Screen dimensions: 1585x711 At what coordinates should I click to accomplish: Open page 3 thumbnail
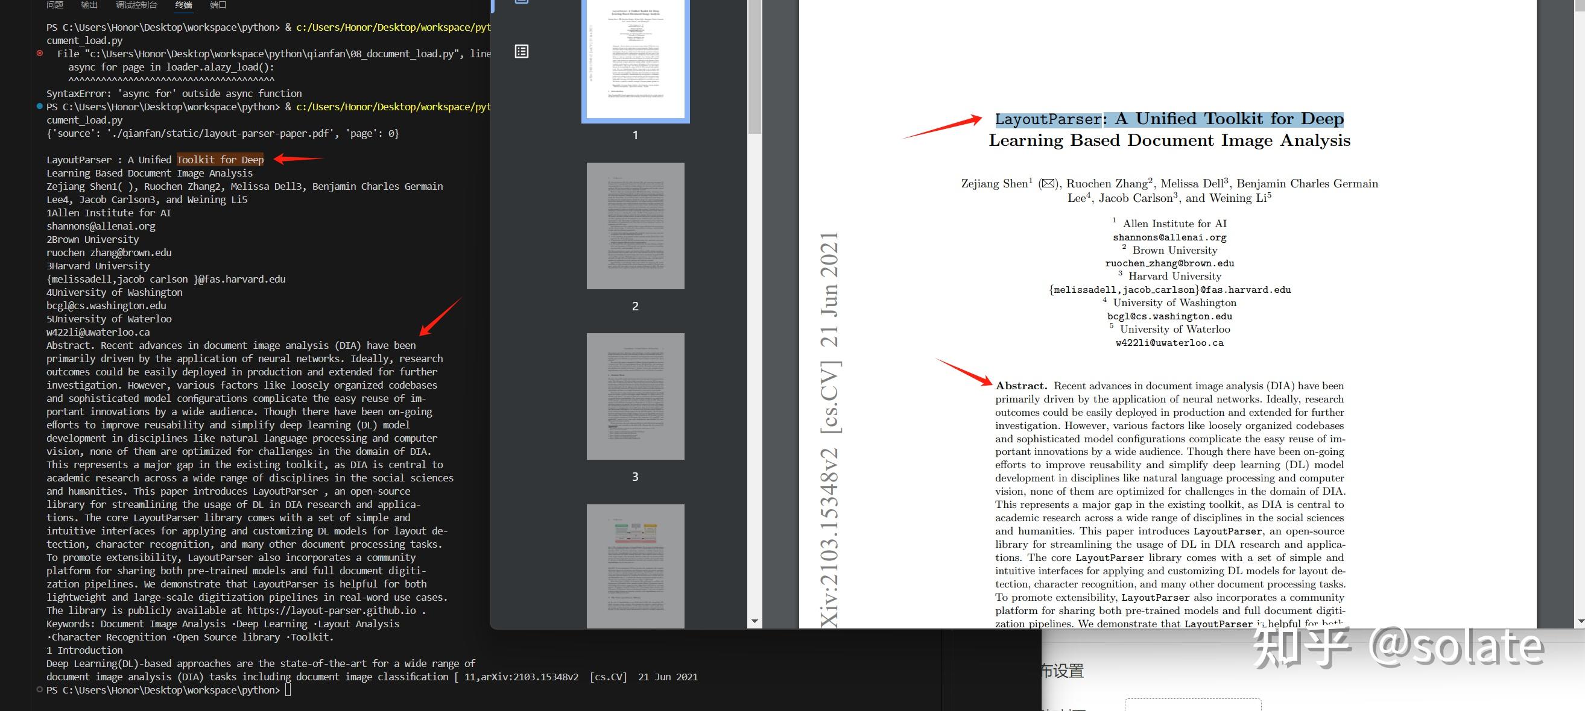[x=635, y=396]
